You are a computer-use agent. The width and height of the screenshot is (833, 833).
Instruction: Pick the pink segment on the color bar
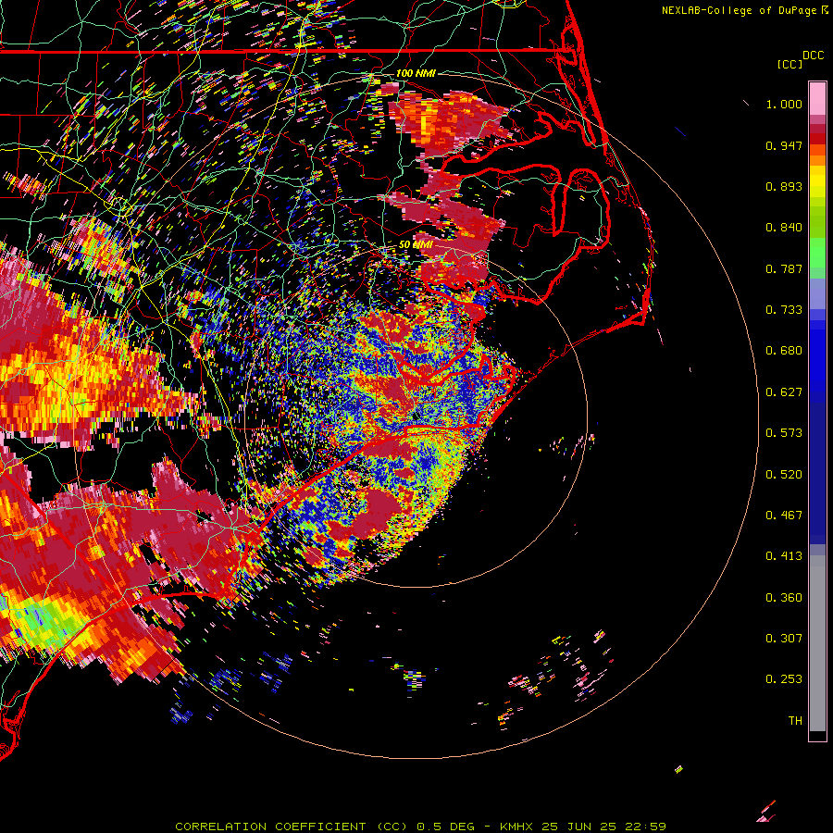pyautogui.click(x=817, y=99)
